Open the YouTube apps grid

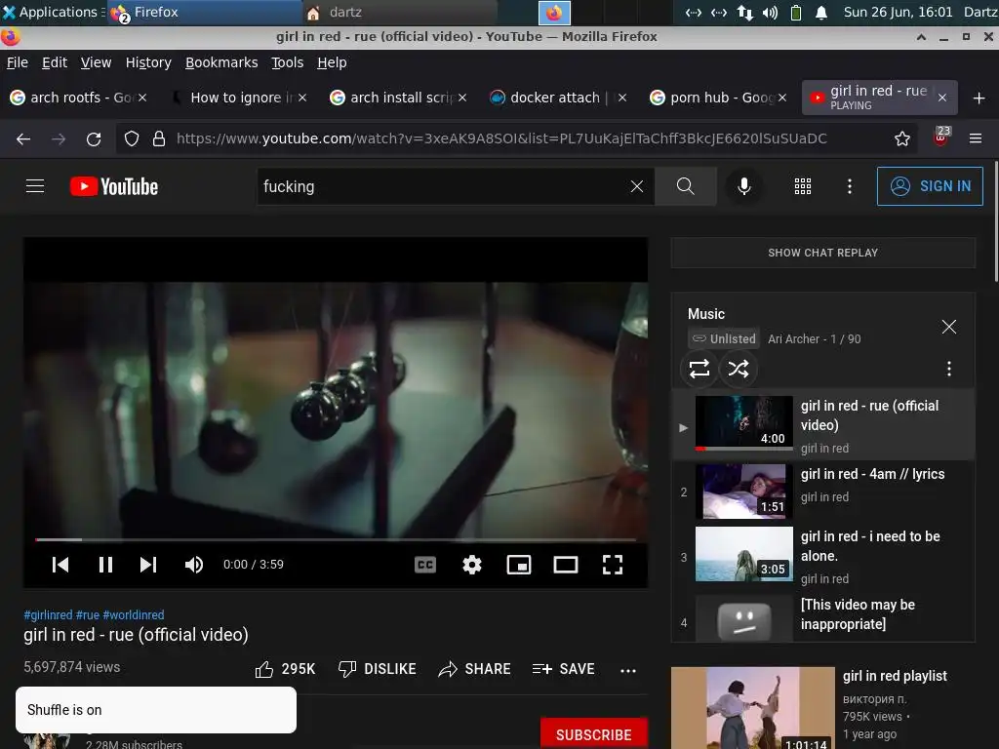[803, 186]
